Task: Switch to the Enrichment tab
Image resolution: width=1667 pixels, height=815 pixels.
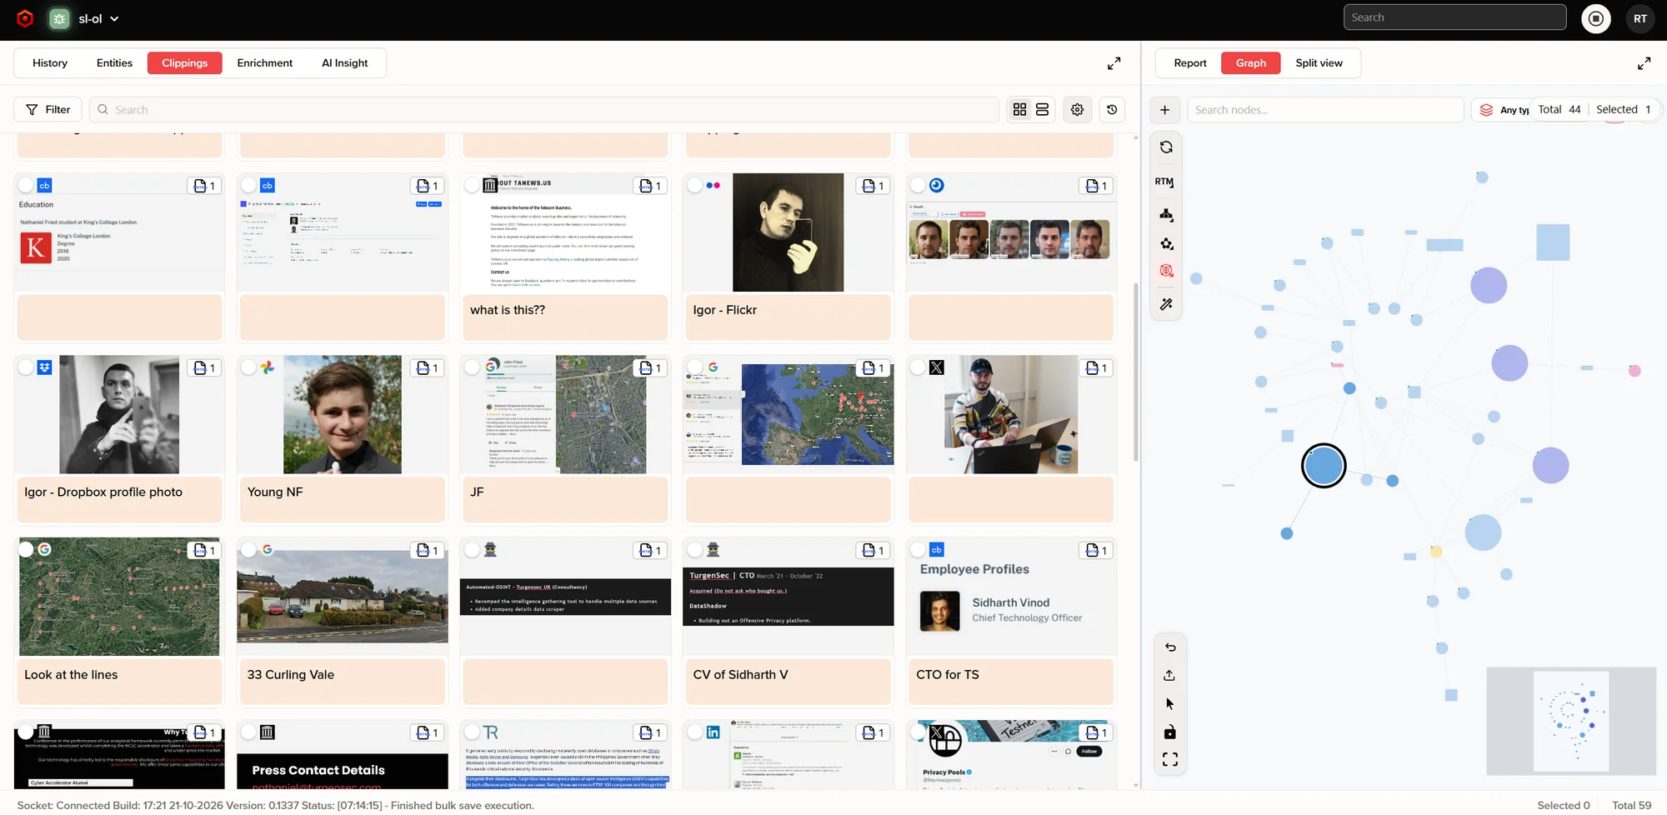Action: click(x=264, y=63)
